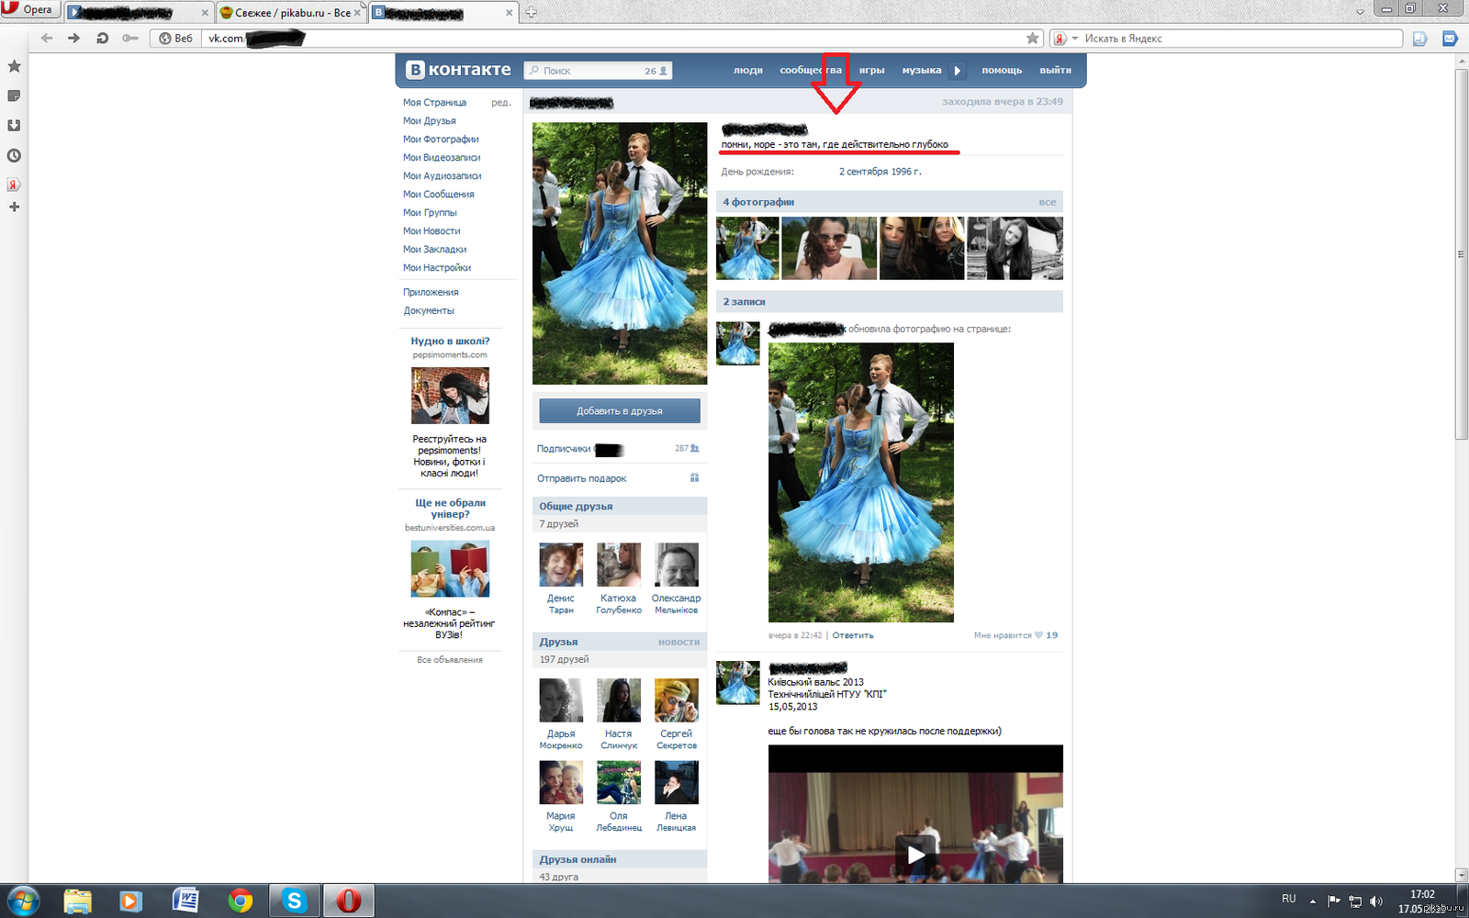
Task: Open the Yandex search engine dropdown
Action: point(1075,39)
